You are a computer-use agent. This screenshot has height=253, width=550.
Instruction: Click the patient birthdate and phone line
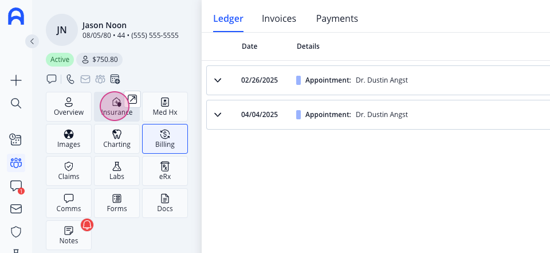pos(131,36)
